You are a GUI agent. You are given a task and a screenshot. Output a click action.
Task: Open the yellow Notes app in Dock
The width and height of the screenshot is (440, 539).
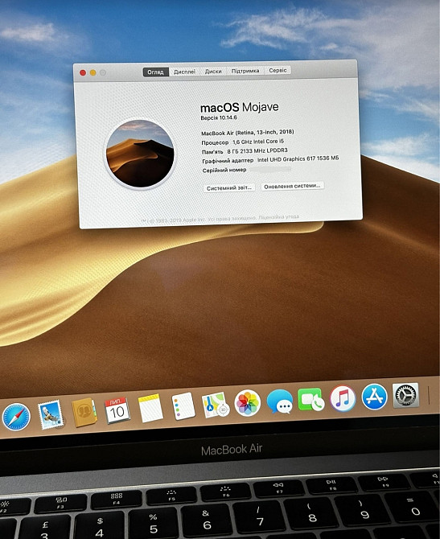[x=150, y=408]
